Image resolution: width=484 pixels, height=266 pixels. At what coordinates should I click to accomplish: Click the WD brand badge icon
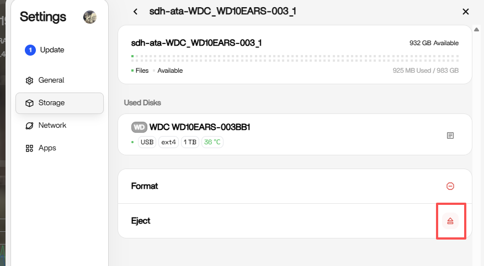[139, 128]
